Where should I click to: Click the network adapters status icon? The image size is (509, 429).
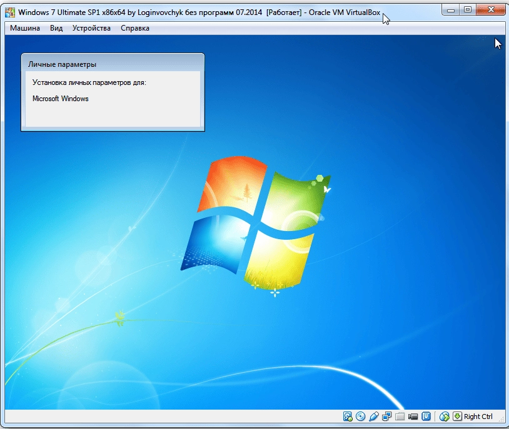[x=386, y=417]
